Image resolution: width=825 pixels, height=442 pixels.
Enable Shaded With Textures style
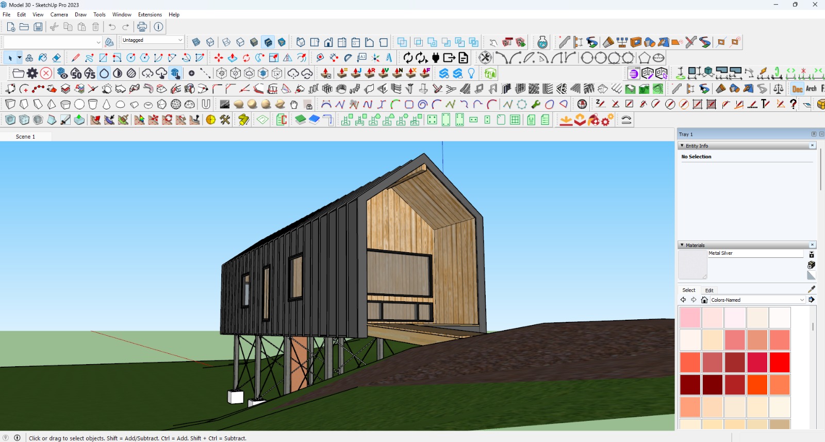(268, 42)
